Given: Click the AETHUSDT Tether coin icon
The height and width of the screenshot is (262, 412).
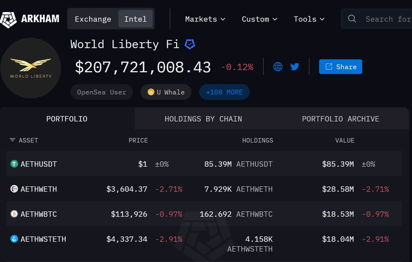Looking at the screenshot, I should tap(14, 164).
